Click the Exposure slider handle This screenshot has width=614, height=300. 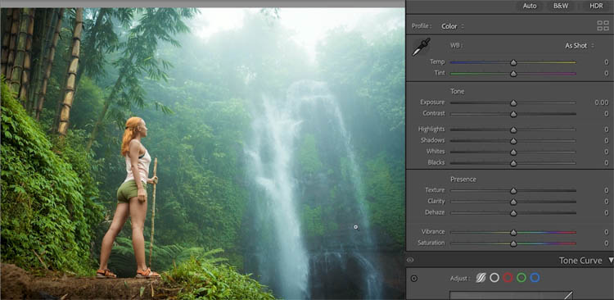click(513, 103)
